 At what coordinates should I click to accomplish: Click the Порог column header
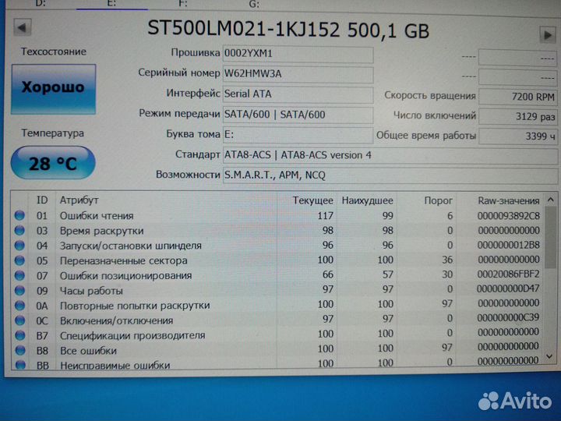(x=438, y=200)
